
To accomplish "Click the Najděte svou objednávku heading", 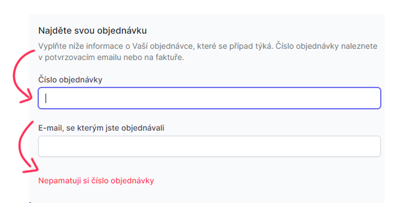I will 93,30.
